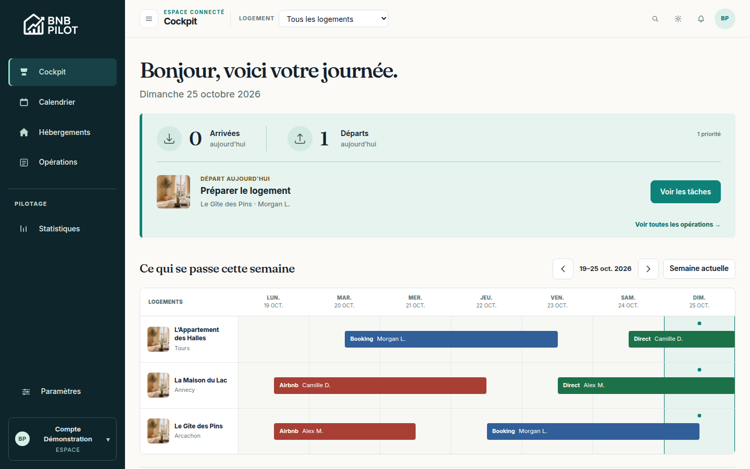The width and height of the screenshot is (750, 469).
Task: Click the Semaine actuelle button
Action: 699,269
